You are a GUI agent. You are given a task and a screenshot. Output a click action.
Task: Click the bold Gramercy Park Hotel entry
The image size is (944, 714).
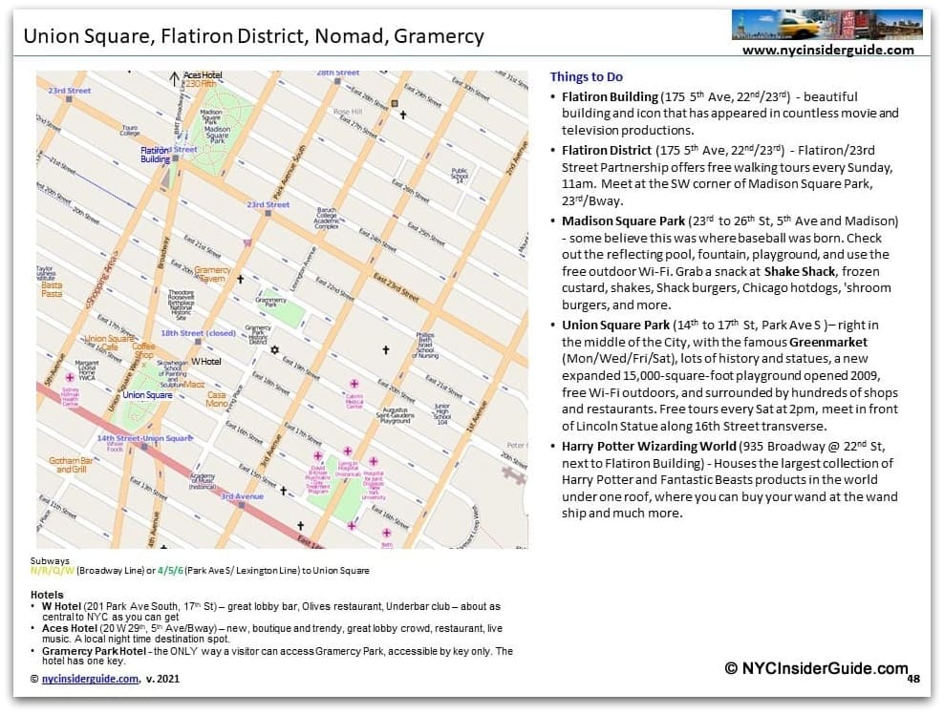pyautogui.click(x=94, y=651)
